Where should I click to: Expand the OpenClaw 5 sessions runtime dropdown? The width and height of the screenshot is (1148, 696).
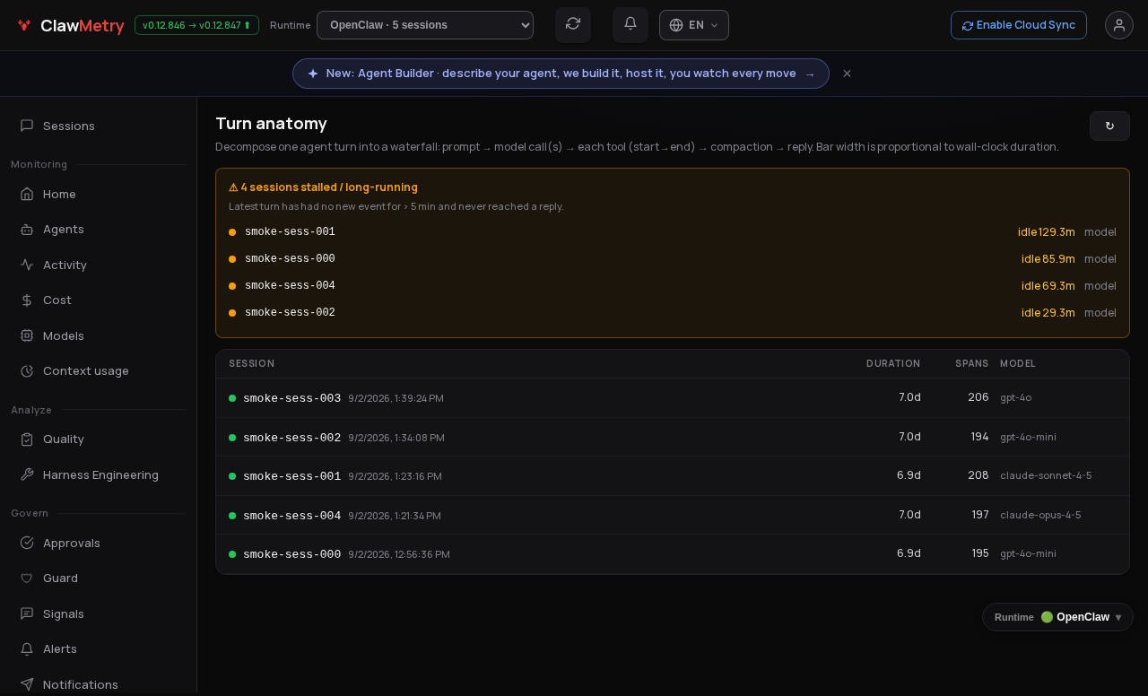(x=425, y=25)
